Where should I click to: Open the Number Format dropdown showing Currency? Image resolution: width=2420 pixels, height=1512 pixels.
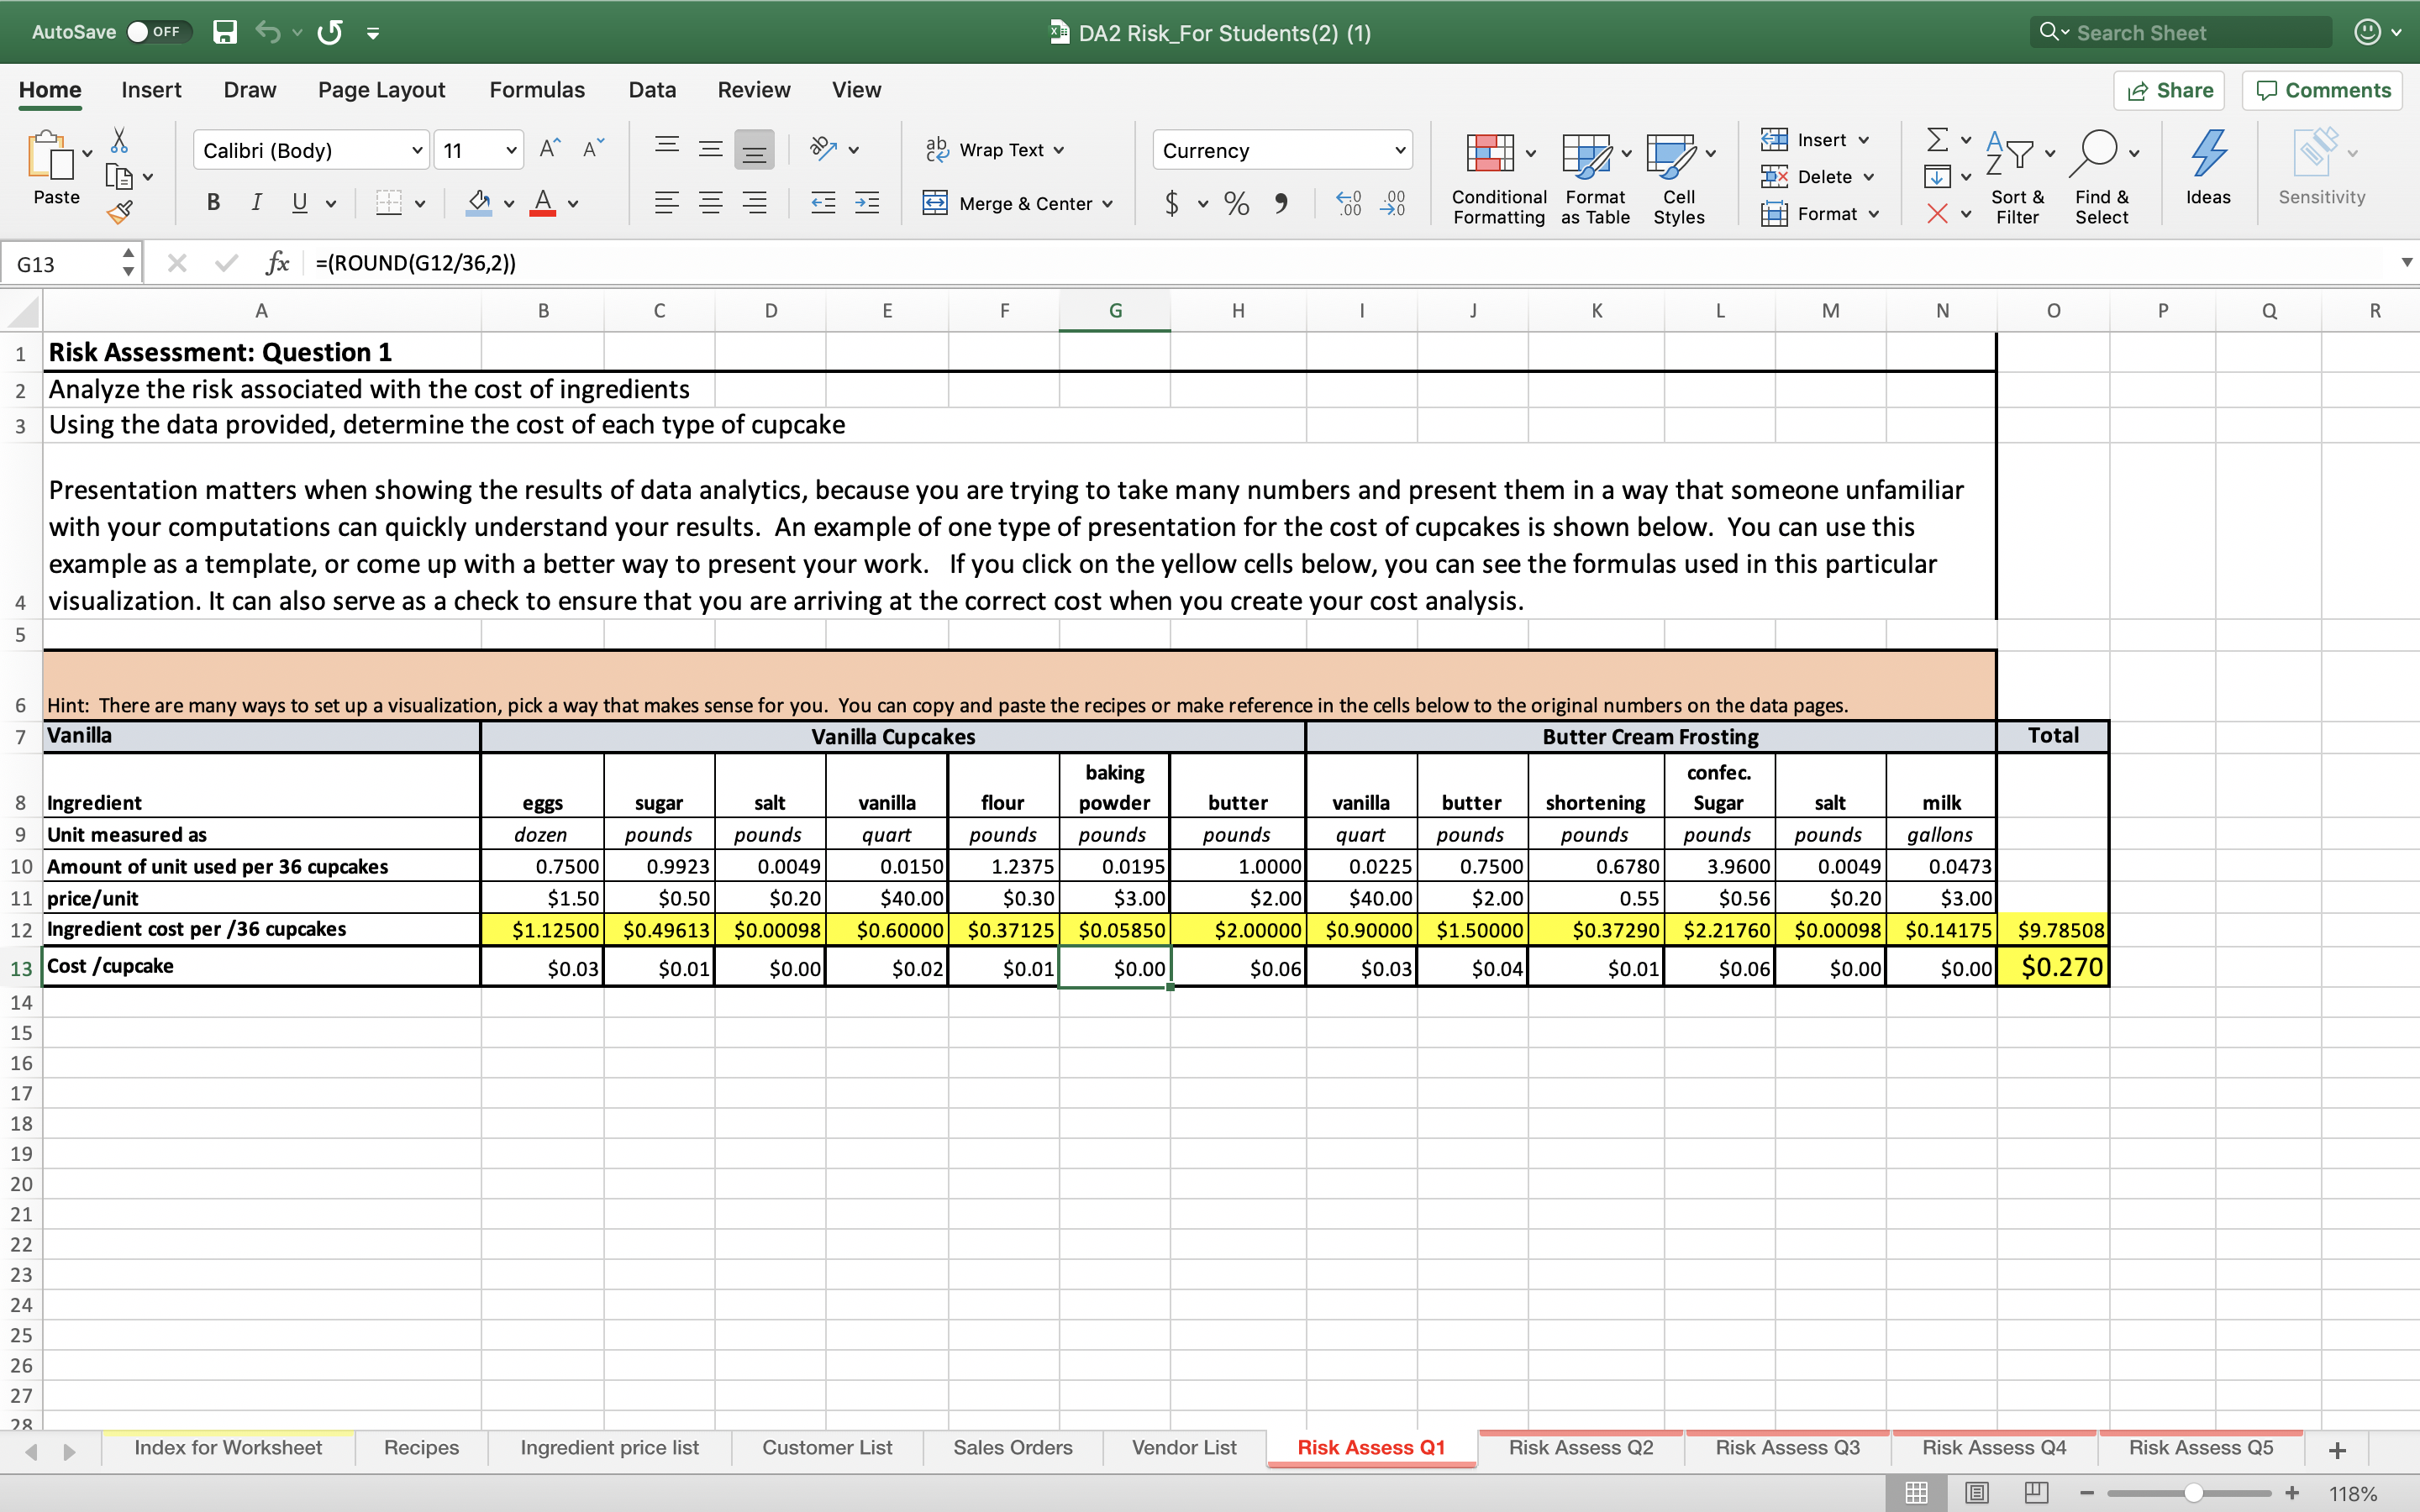(1281, 150)
